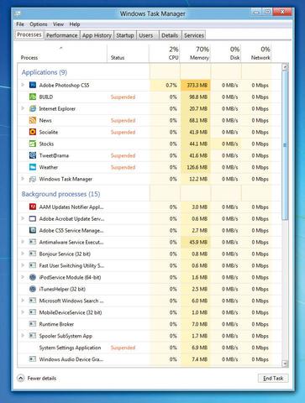
Task: Select the 373.3 MB memory cell
Action: 196,85
